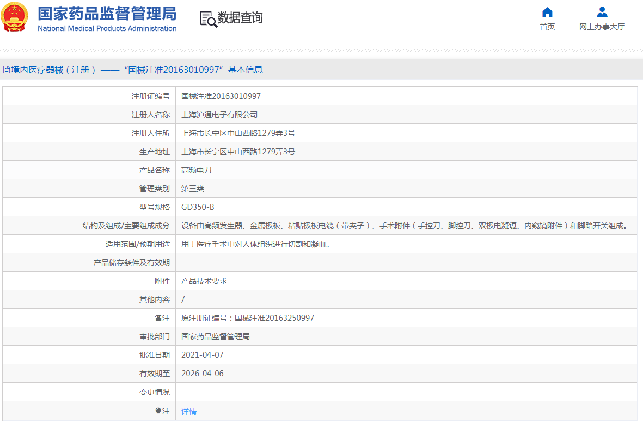Select expiry date 2026-04-06

point(202,374)
